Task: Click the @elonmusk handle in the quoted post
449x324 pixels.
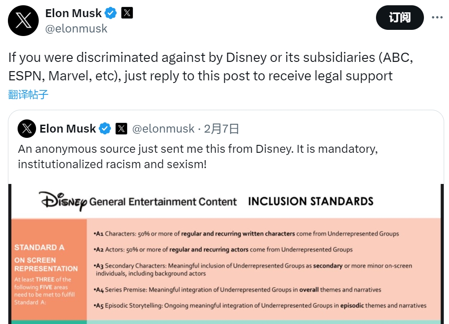Action: [163, 129]
